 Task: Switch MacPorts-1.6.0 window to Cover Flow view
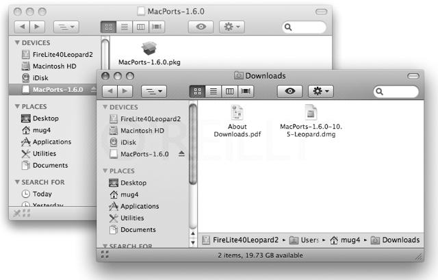point(157,27)
